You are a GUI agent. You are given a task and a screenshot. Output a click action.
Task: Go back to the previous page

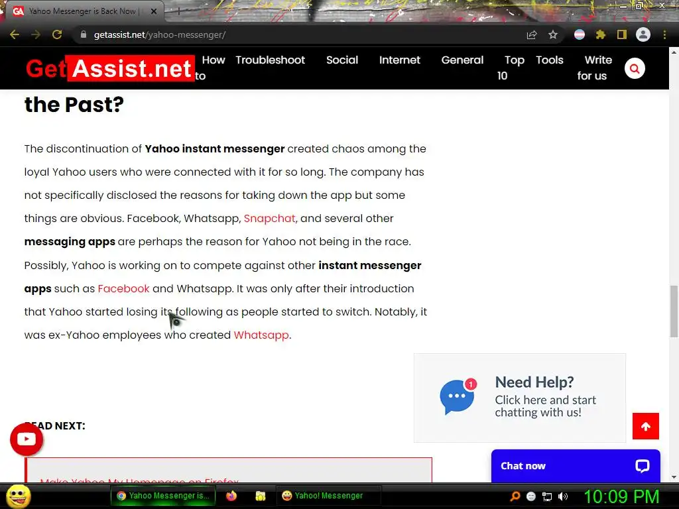point(15,34)
